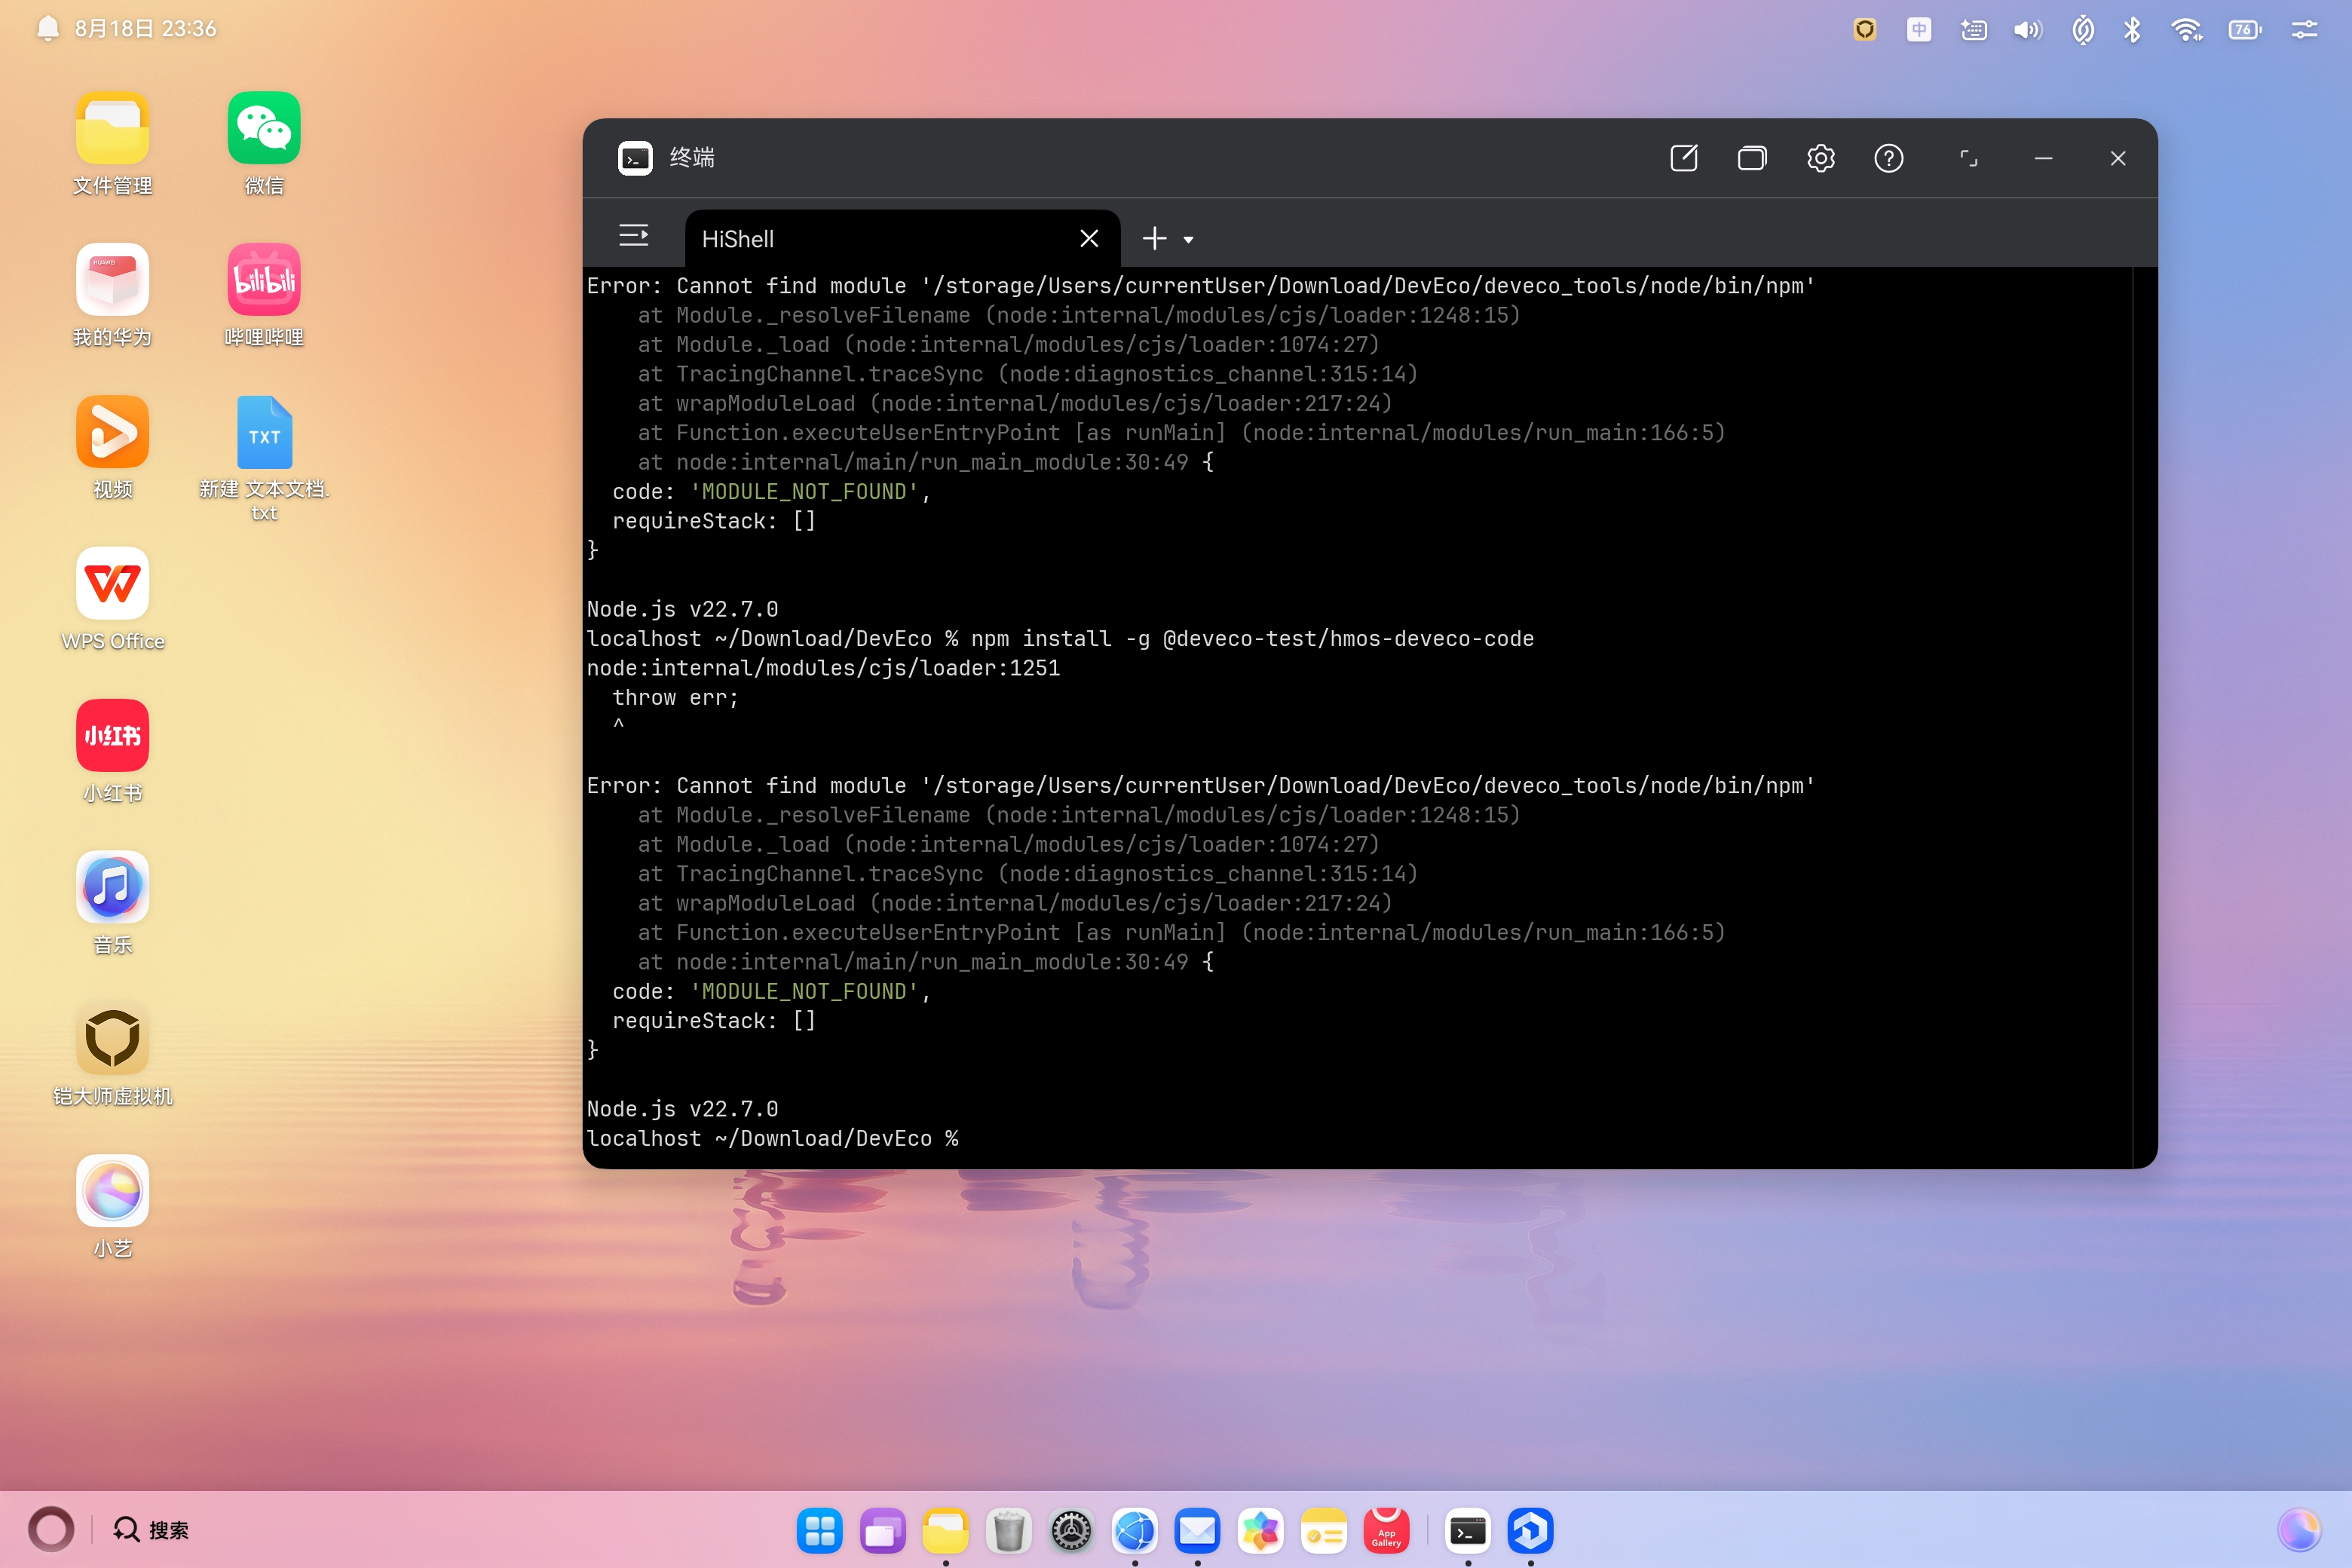This screenshot has width=2352, height=1568.
Task: Open WPS Office desktop icon
Action: pos(112,599)
